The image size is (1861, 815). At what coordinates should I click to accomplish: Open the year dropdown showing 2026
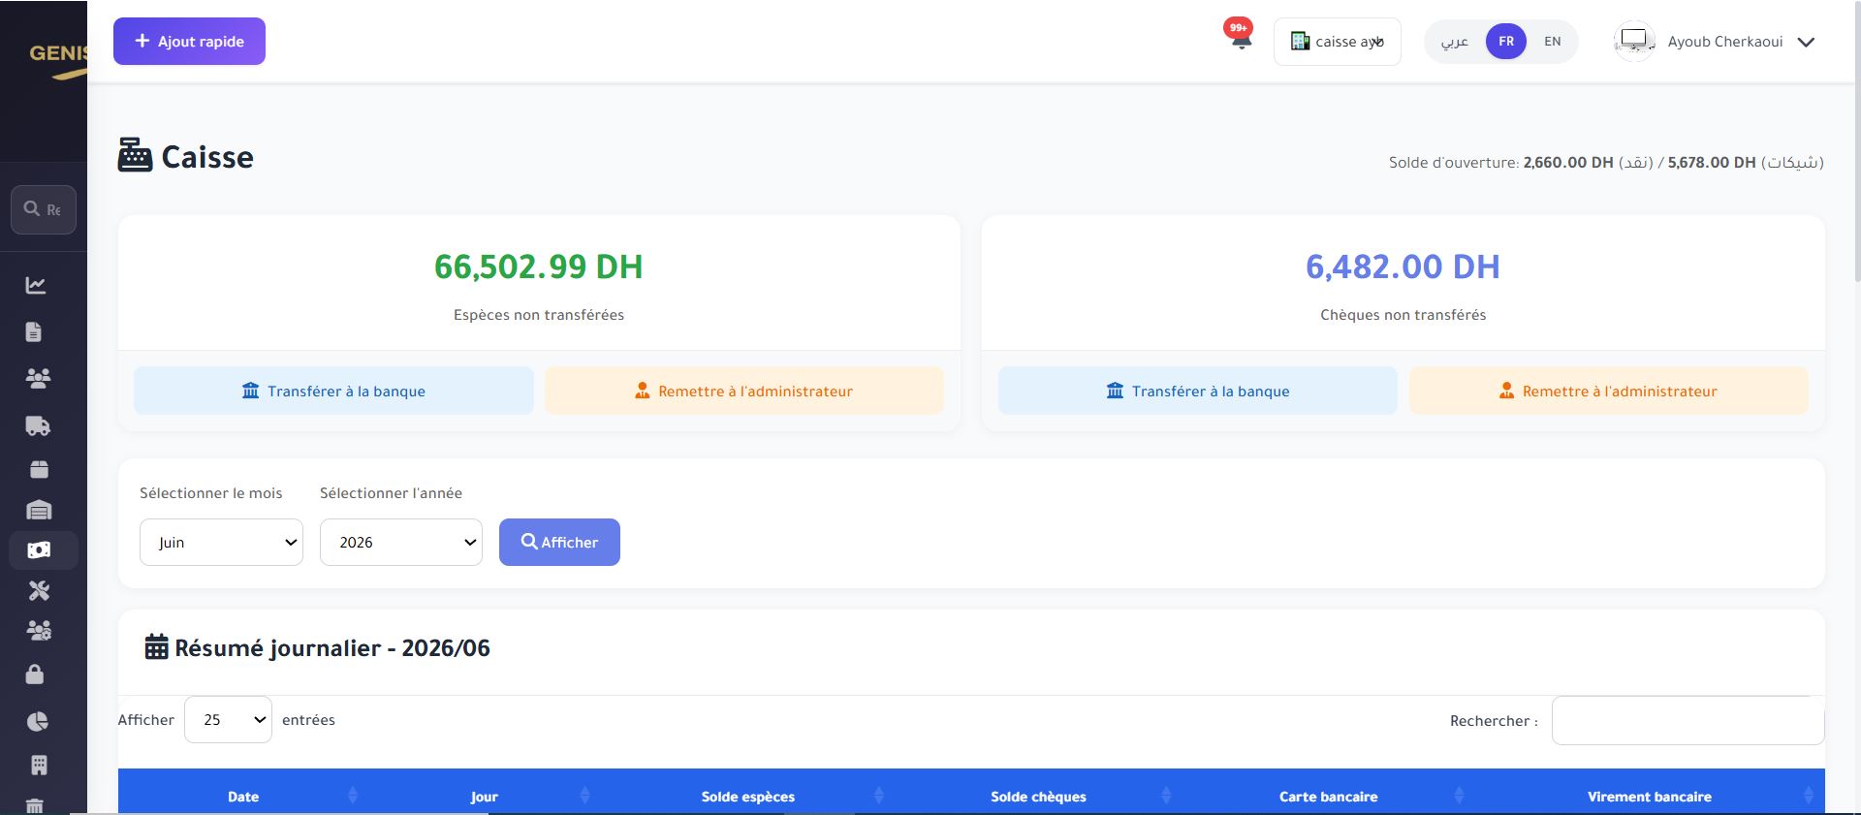[x=401, y=543]
